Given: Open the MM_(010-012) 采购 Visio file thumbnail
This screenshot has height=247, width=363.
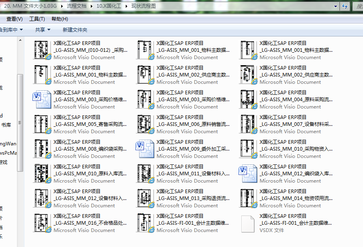Looking at the screenshot, I should pos(42,50).
